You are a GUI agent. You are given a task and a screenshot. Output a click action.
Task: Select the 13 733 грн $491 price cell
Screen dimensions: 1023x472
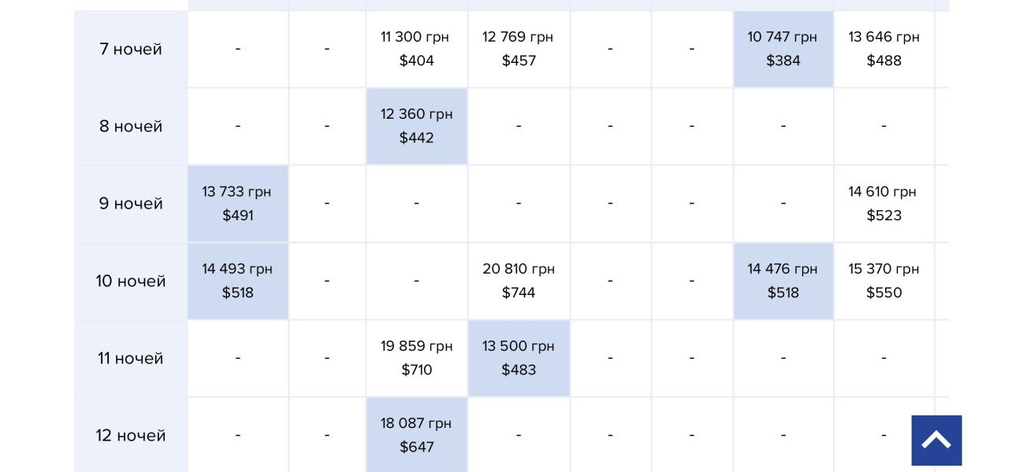pos(237,204)
